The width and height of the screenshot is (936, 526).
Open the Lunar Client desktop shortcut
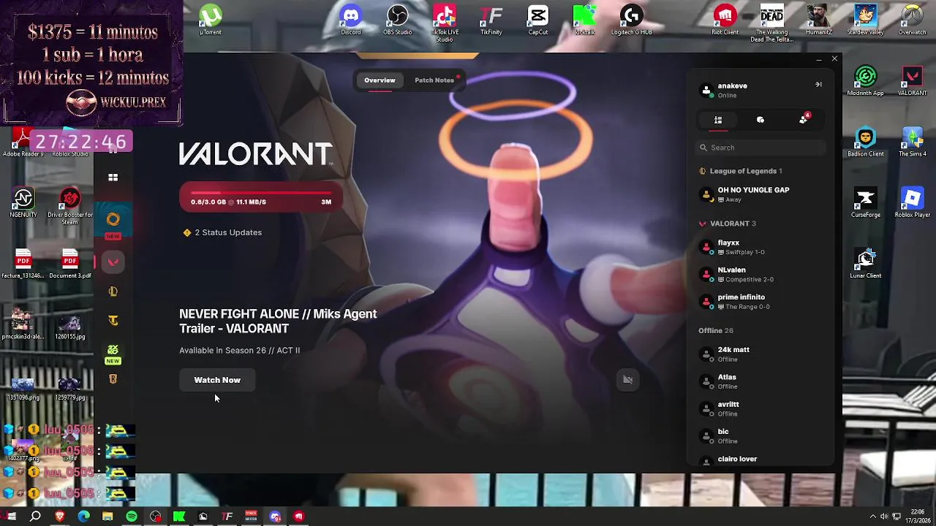coord(866,263)
